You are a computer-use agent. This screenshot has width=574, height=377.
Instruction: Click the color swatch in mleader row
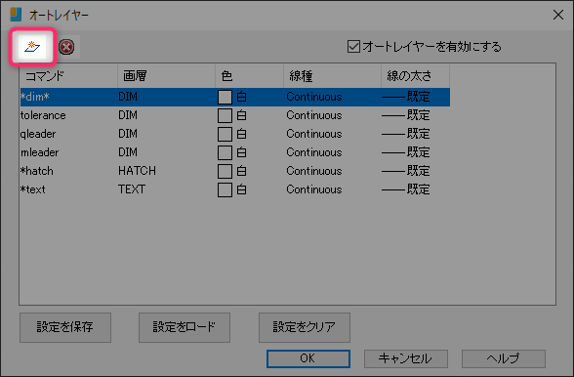225,152
